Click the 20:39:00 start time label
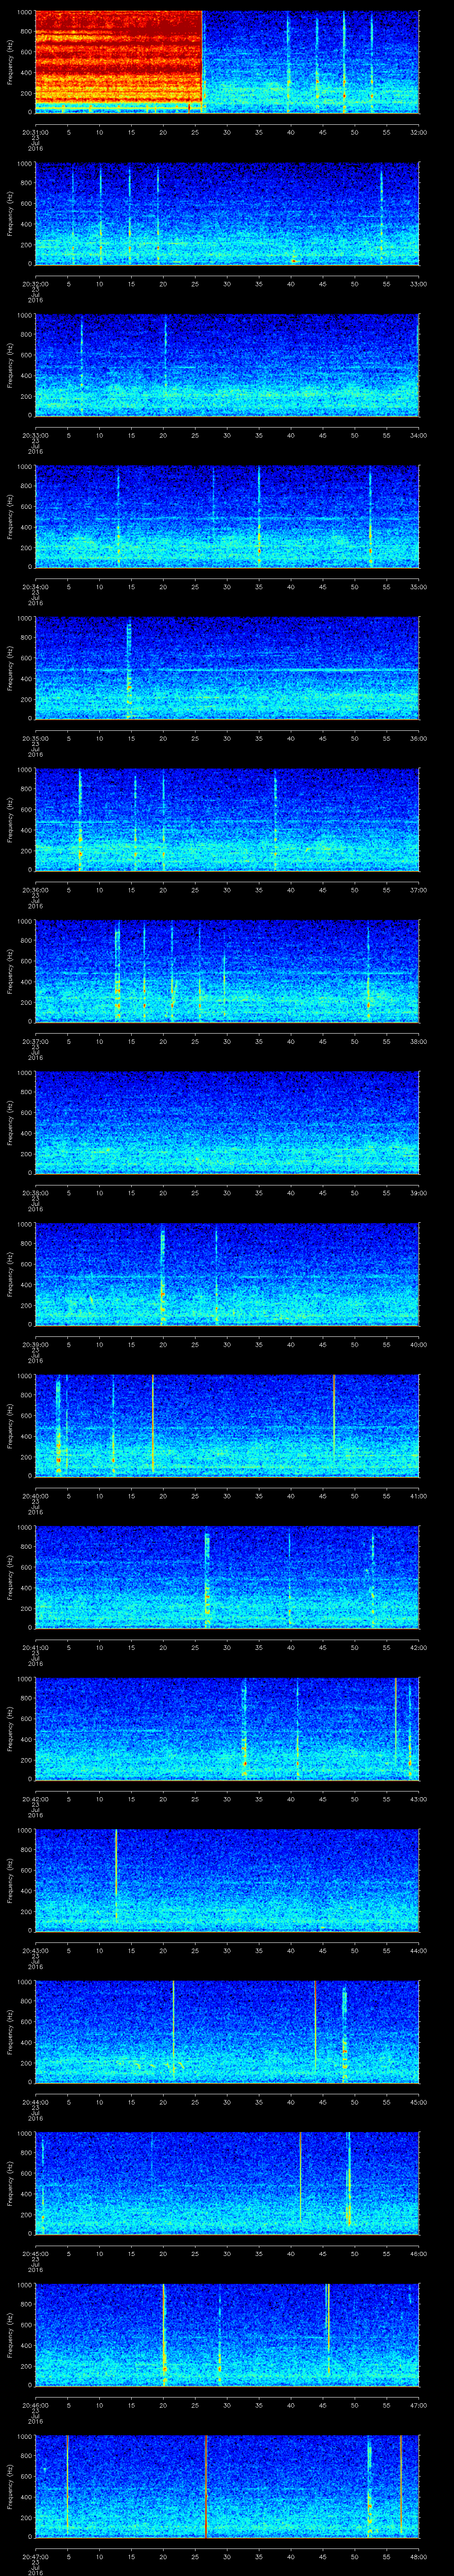This screenshot has height=2576, width=454. 35,1344
